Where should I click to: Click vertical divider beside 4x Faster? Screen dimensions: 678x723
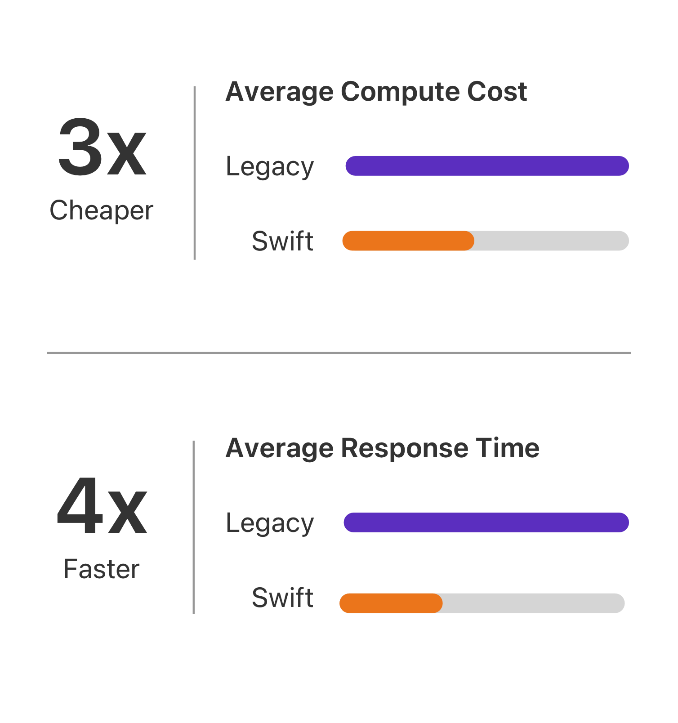[194, 527]
